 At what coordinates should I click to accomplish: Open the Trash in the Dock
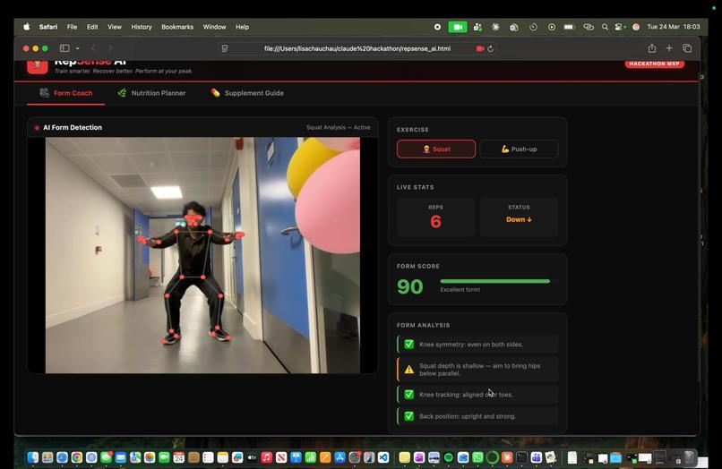click(690, 456)
